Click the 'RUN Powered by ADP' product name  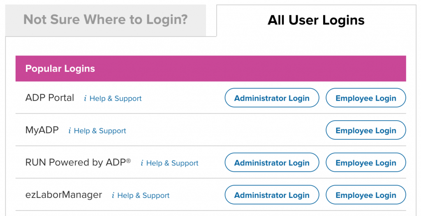pyautogui.click(x=78, y=163)
